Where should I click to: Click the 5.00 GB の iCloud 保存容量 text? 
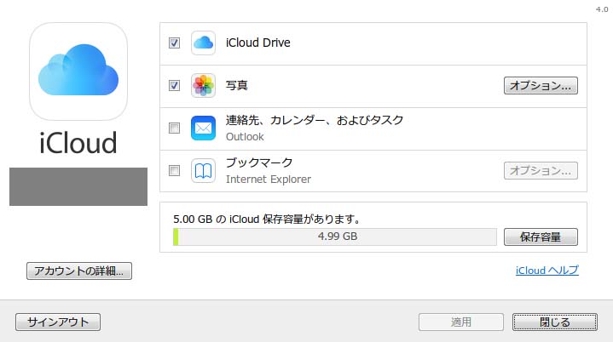pyautogui.click(x=267, y=219)
